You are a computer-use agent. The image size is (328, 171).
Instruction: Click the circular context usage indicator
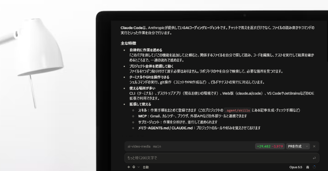point(314,167)
